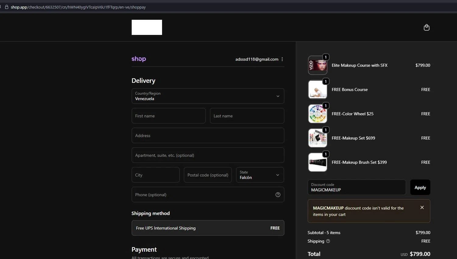Click the Payment section heading

144,250
